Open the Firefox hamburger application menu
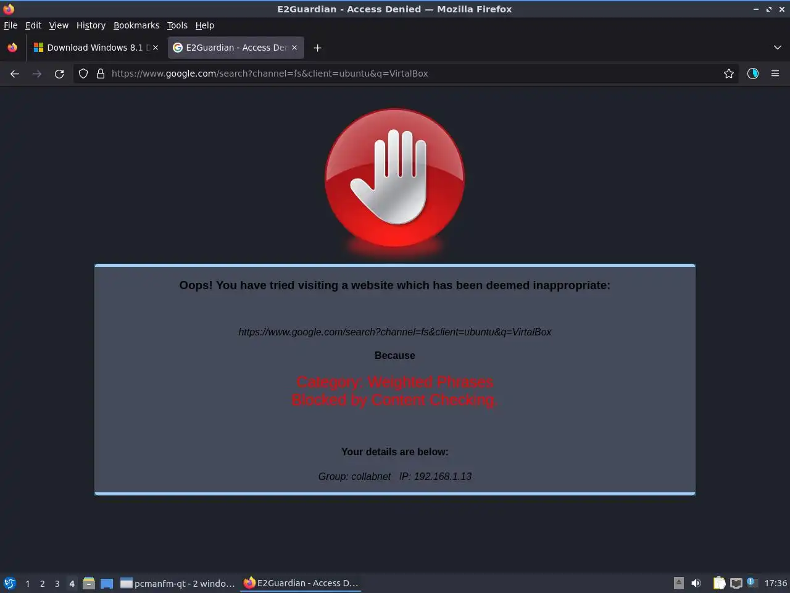The image size is (790, 593). (x=775, y=74)
